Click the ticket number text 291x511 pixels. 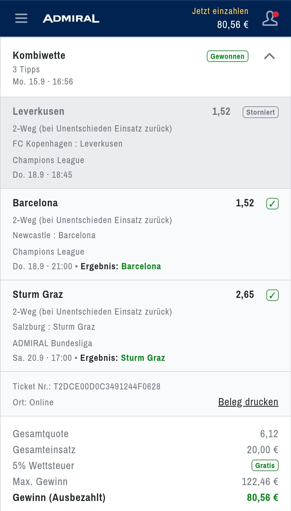[87, 386]
